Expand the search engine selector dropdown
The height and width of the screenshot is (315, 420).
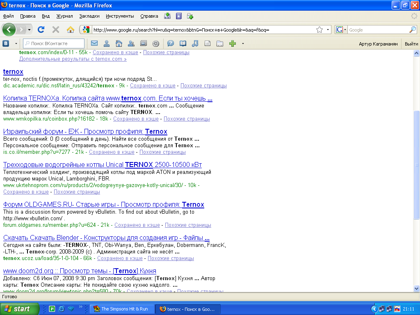tap(345, 30)
